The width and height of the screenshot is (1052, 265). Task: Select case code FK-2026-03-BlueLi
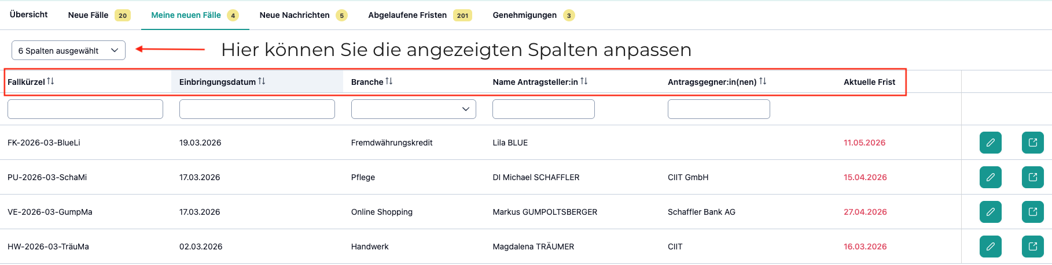click(44, 143)
